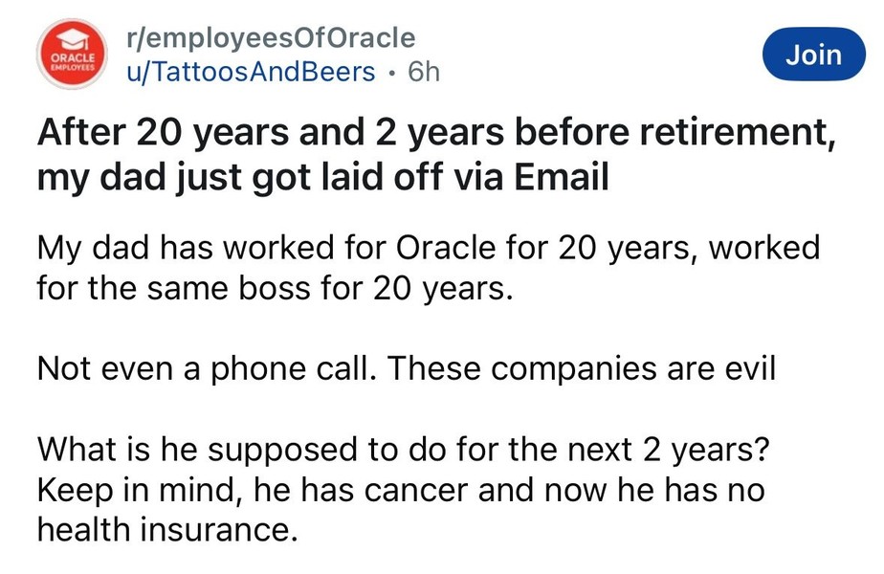884x574 pixels.
Task: Click the title line ending with 'before retirement,'
Action: [431, 135]
